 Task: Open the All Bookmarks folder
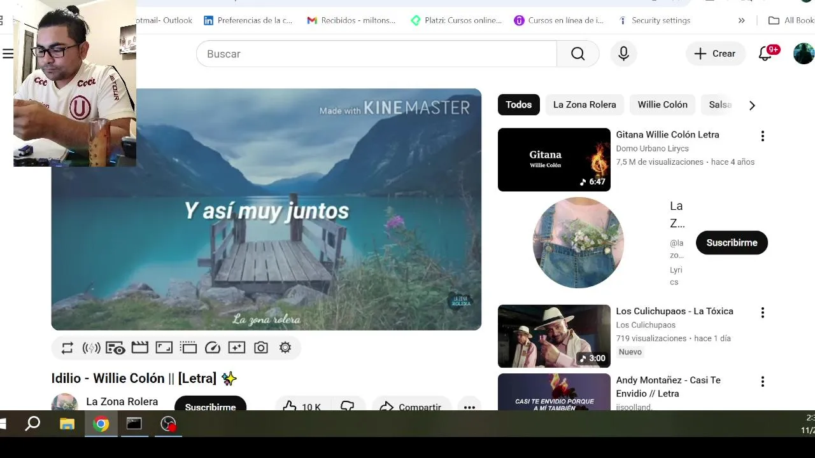pyautogui.click(x=791, y=20)
